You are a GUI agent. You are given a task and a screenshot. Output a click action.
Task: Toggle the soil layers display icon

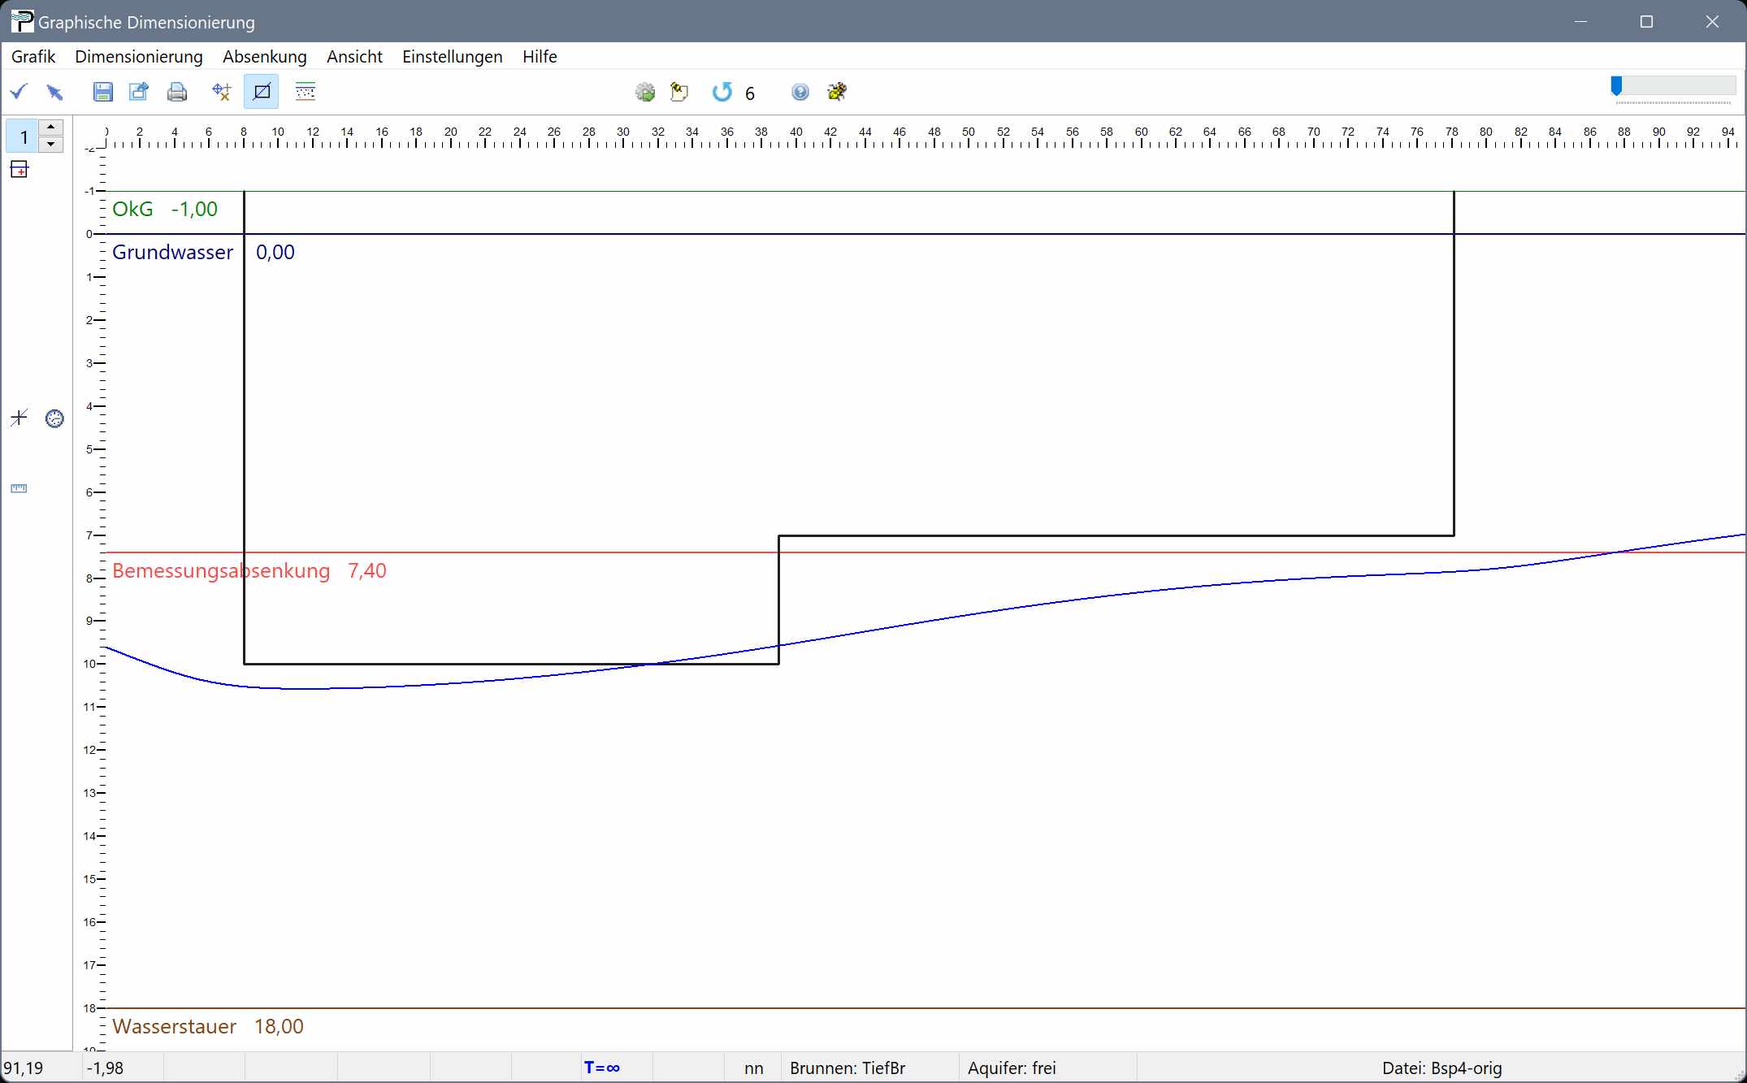click(306, 92)
